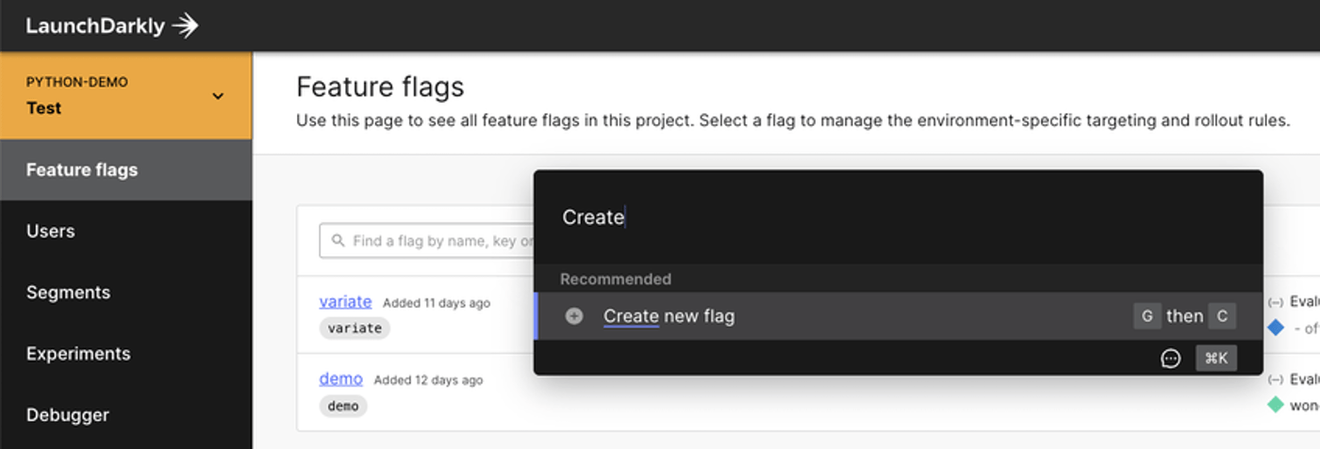The height and width of the screenshot is (449, 1320).
Task: Click the LaunchDarkly logo arrow icon
Action: [187, 25]
